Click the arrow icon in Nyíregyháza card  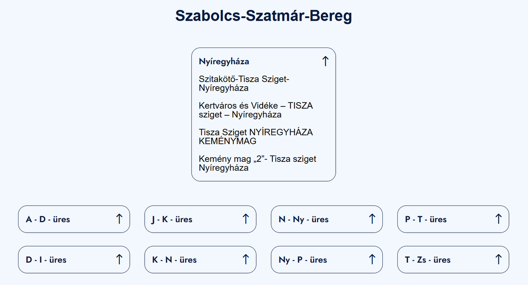tap(325, 61)
